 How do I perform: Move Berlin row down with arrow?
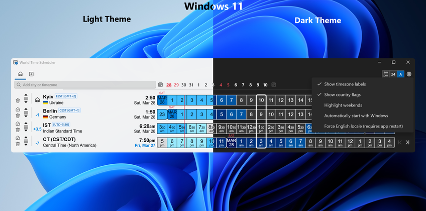pyautogui.click(x=26, y=116)
